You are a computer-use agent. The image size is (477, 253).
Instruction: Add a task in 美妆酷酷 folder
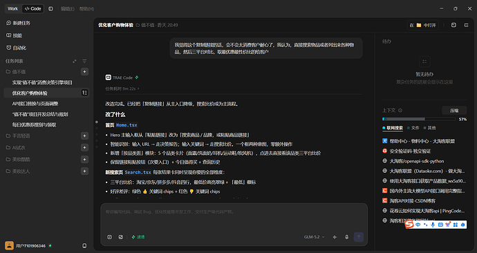click(x=84, y=160)
